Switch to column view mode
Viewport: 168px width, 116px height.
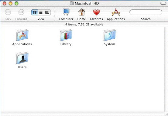coord(47,12)
